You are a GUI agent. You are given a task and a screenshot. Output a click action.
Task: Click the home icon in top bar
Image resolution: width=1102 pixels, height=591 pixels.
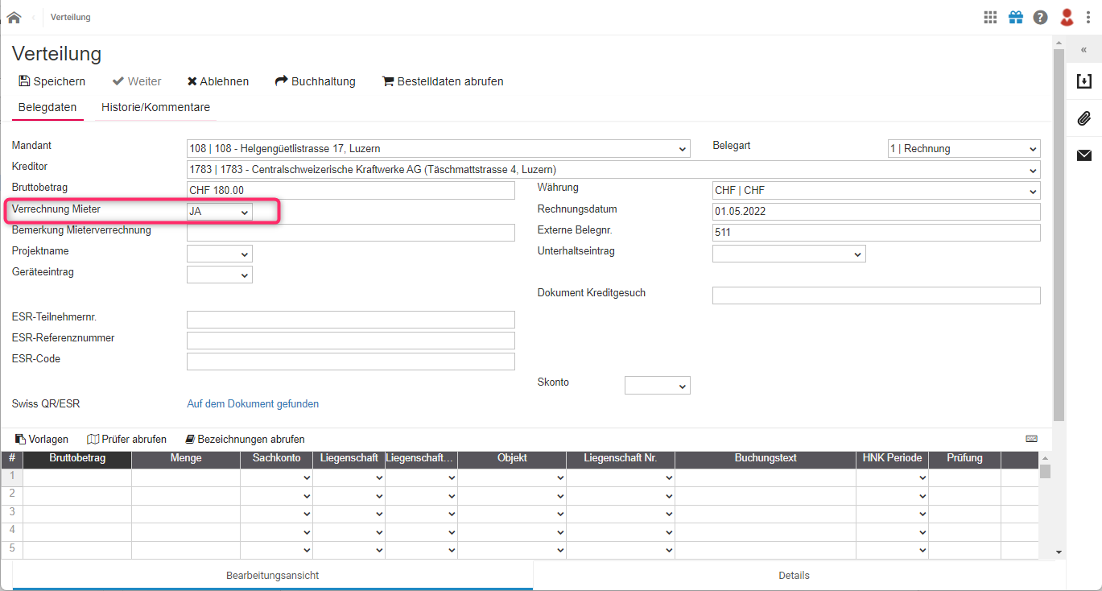[14, 17]
